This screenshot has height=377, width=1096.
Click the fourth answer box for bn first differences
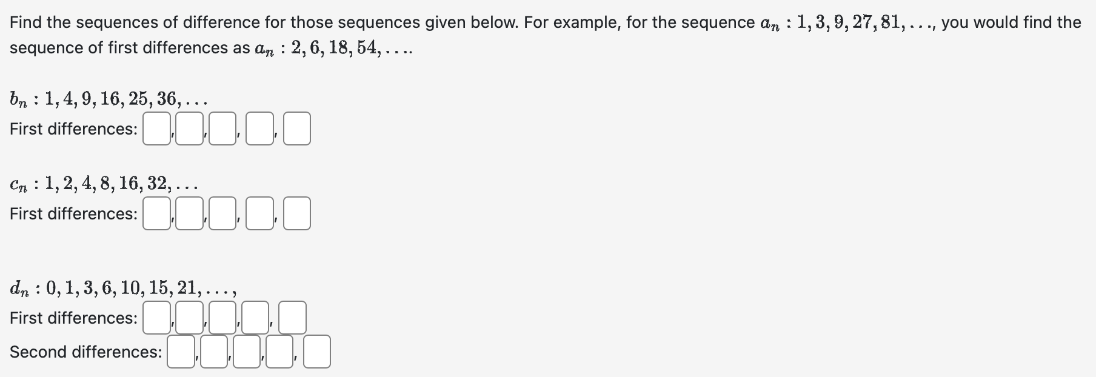coord(259,128)
